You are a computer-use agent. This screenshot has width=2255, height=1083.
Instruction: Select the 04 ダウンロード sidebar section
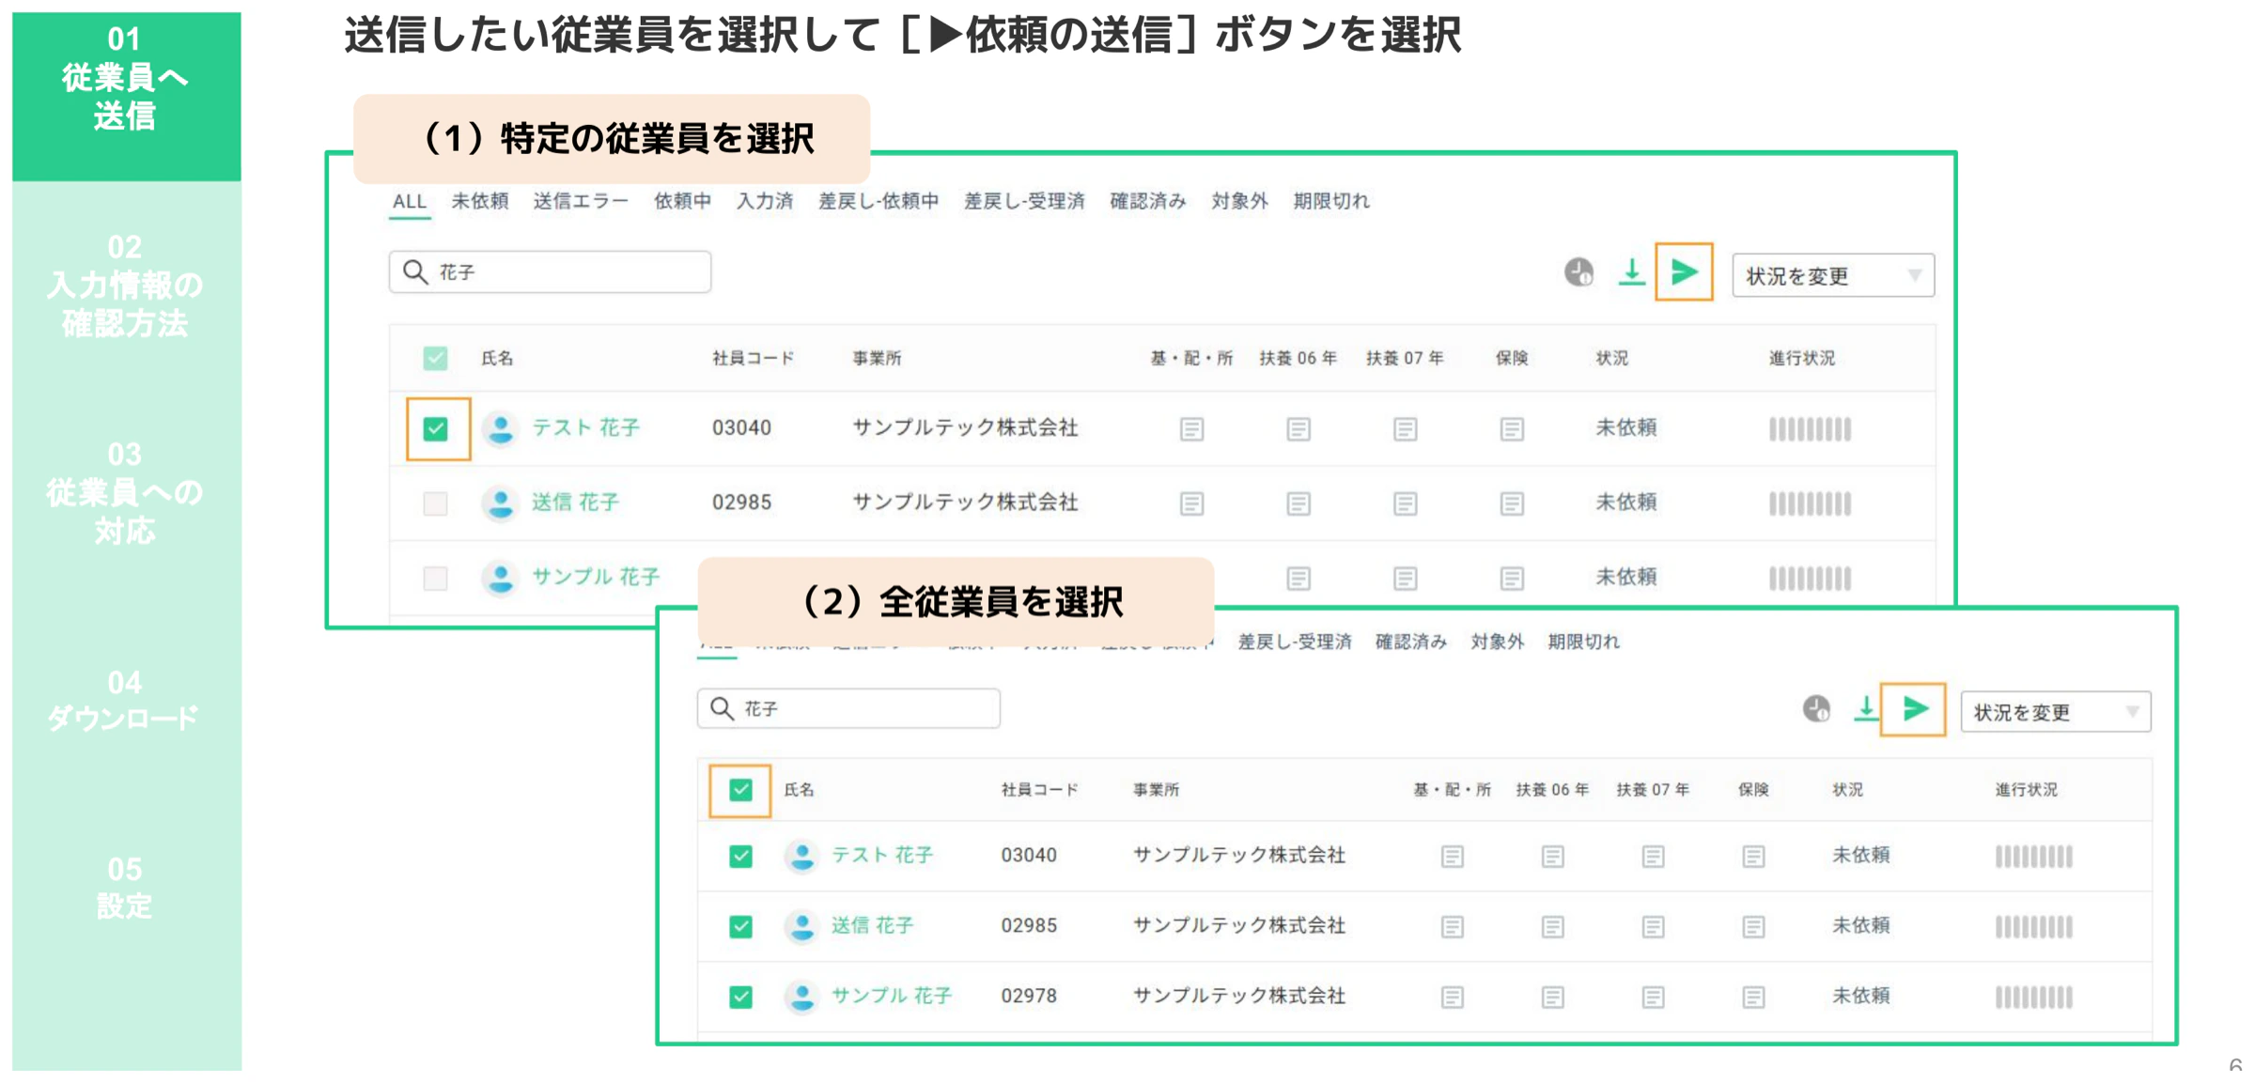(126, 701)
